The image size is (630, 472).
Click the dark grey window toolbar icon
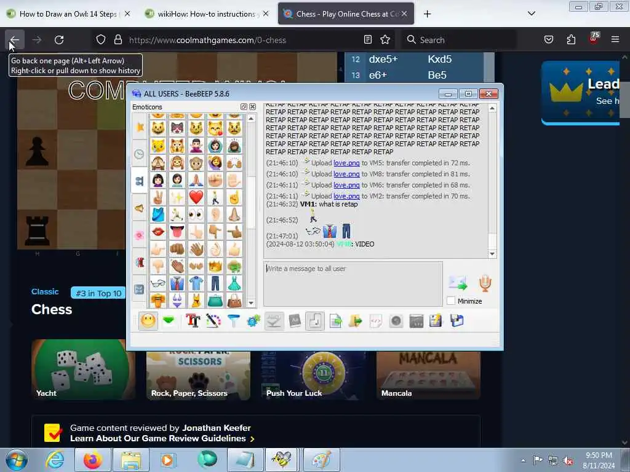click(417, 321)
